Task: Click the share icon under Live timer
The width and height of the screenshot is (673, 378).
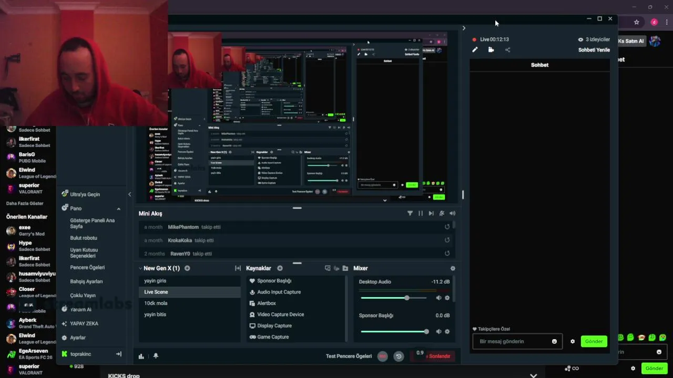Action: coord(507,50)
